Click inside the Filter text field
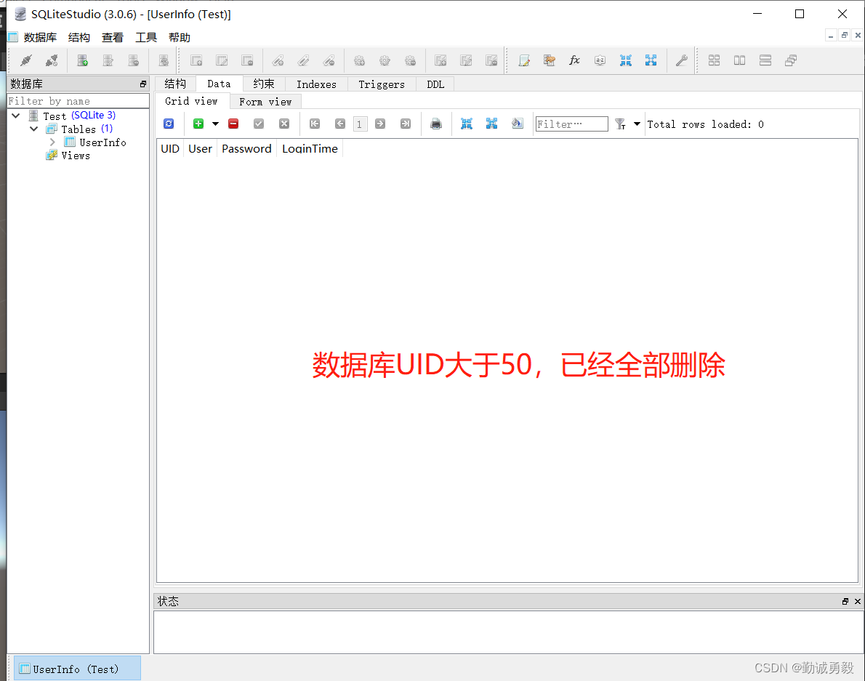This screenshot has width=865, height=681. [571, 124]
